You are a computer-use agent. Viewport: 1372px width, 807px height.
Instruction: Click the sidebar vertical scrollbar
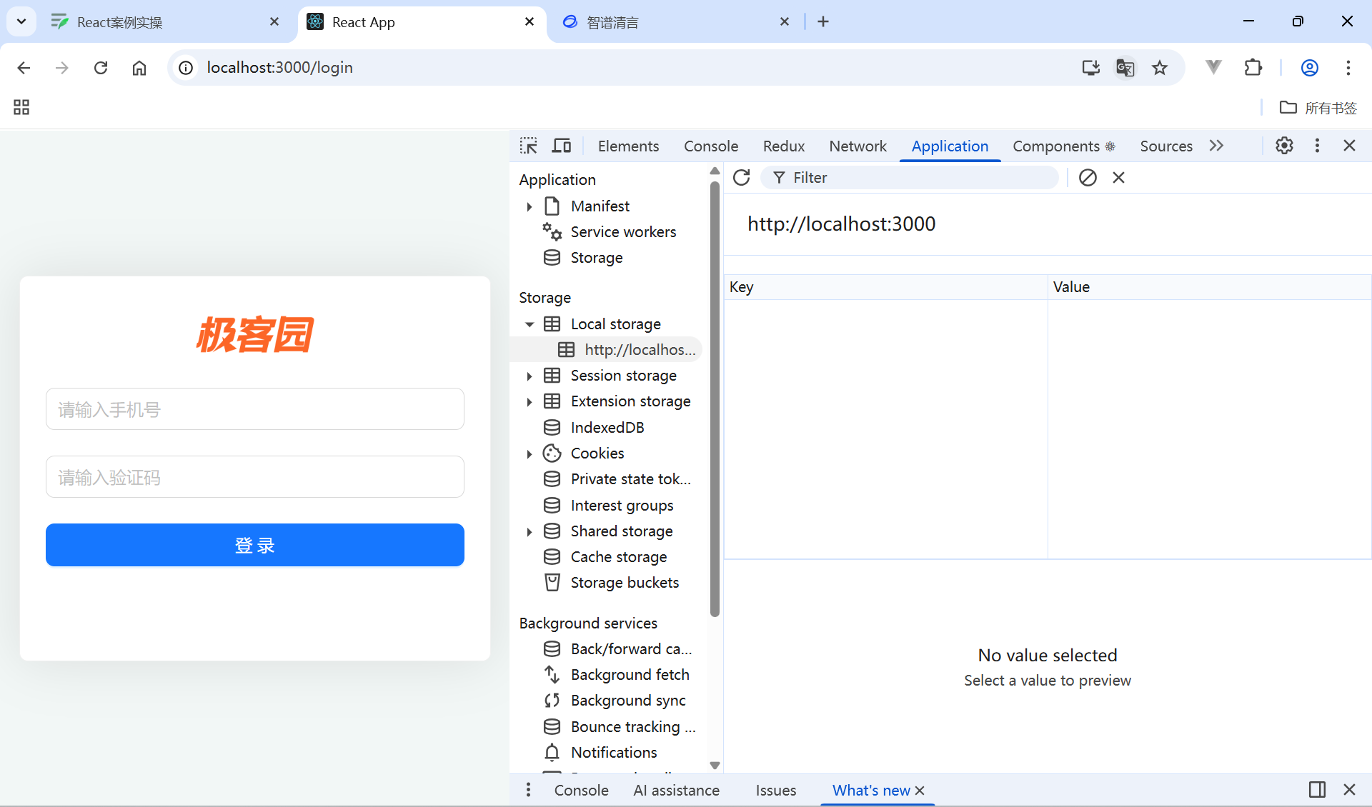(x=715, y=400)
